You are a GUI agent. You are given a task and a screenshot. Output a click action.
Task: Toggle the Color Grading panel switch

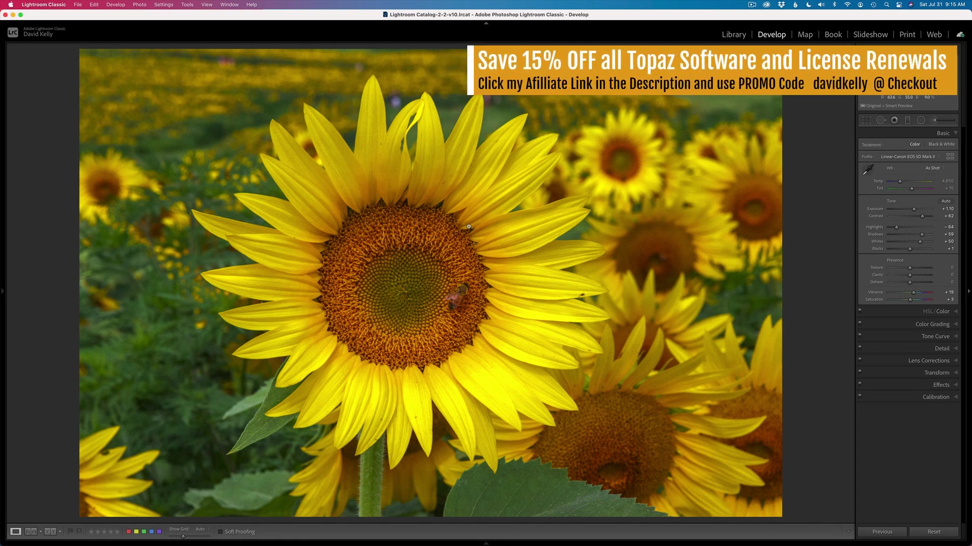(x=860, y=323)
